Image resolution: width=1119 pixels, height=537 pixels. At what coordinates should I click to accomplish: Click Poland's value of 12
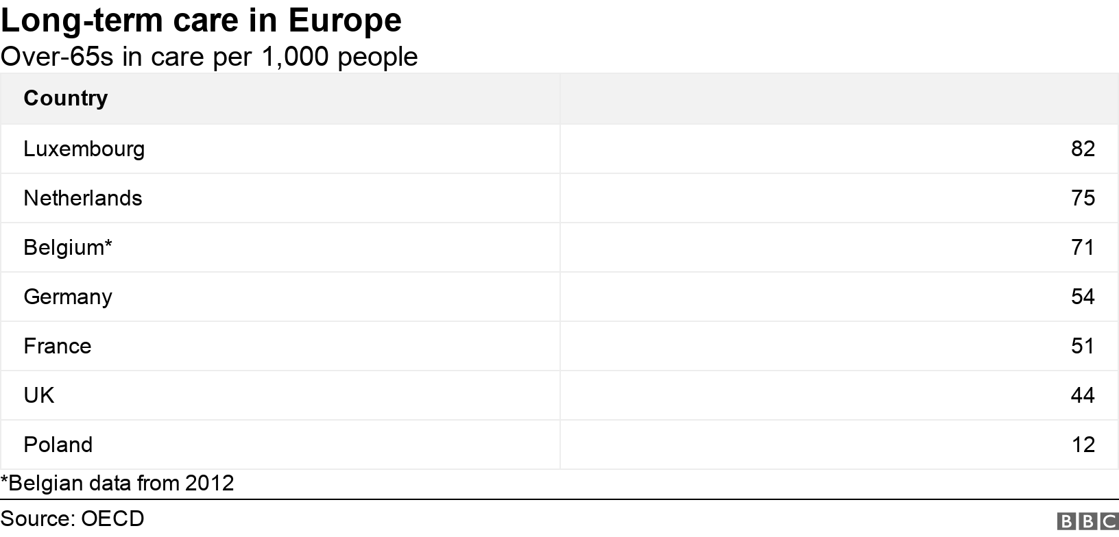[x=1083, y=445]
